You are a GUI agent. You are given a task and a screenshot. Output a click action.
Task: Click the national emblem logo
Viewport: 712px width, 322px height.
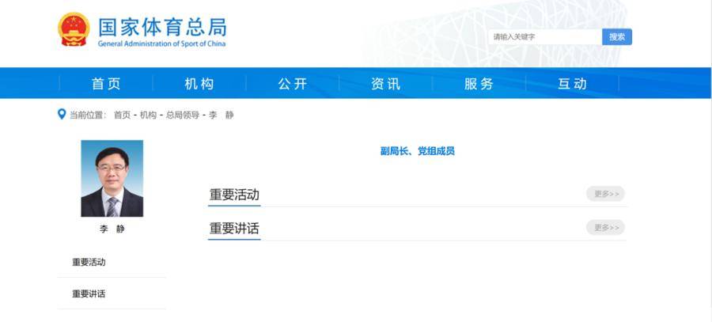click(x=74, y=29)
